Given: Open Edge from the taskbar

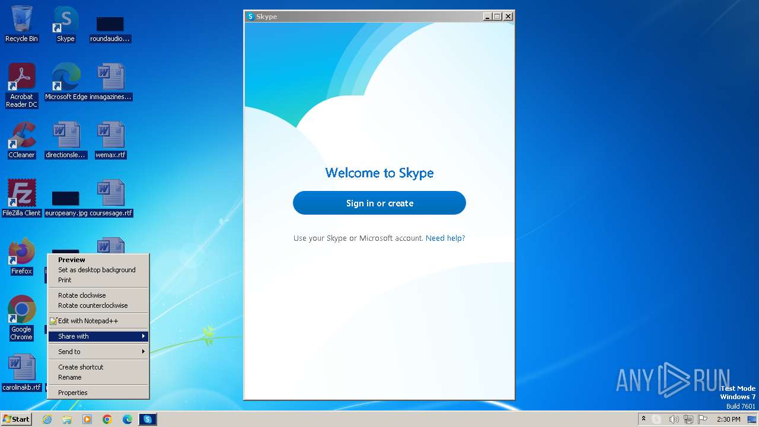Looking at the screenshot, I should click(x=127, y=419).
